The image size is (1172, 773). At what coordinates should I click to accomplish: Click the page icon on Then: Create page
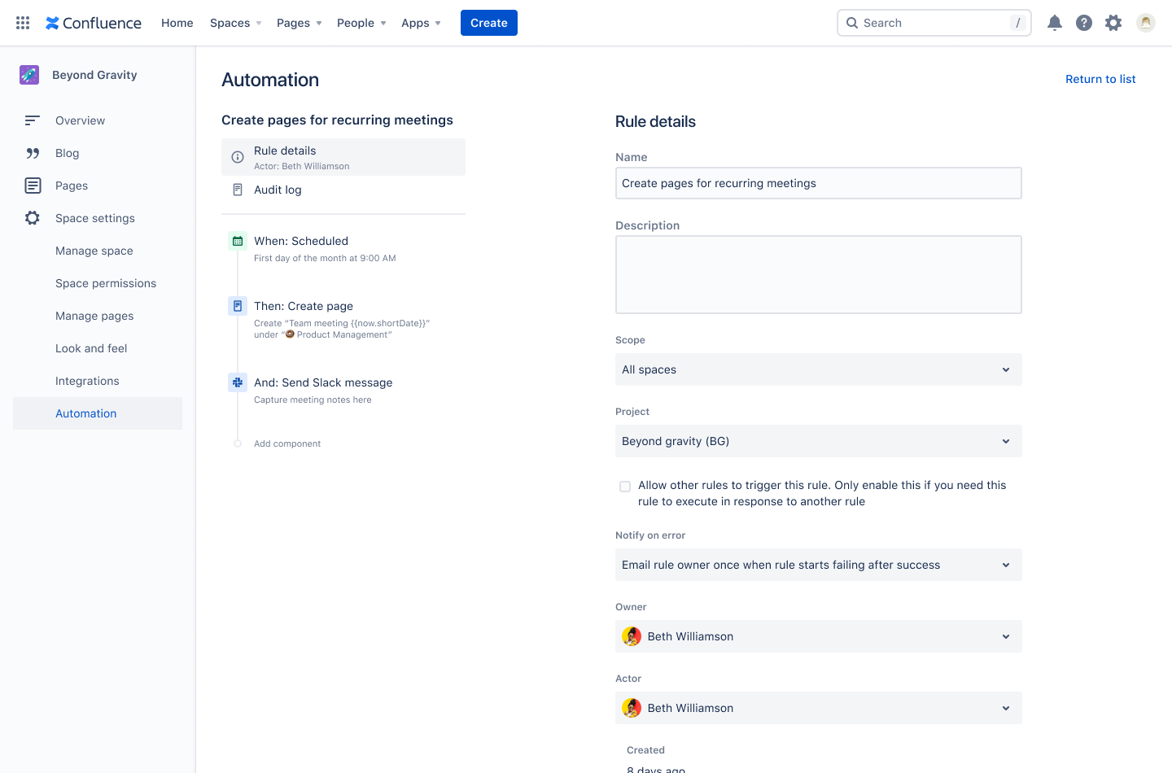tap(237, 305)
